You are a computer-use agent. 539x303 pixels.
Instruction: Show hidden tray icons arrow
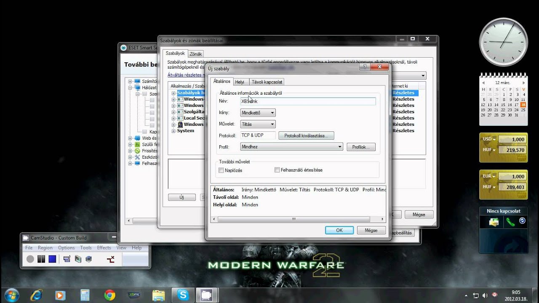point(466,295)
